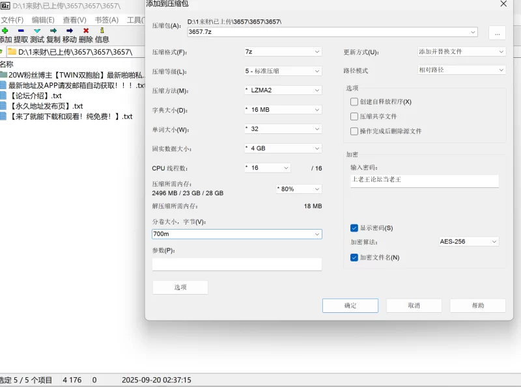Click the Copy (复制) arrow icon
521x387 pixels.
point(53,31)
